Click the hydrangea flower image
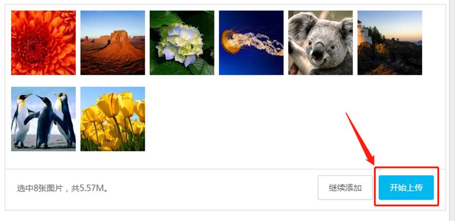Screen dimensions: 455x221 coord(182,43)
